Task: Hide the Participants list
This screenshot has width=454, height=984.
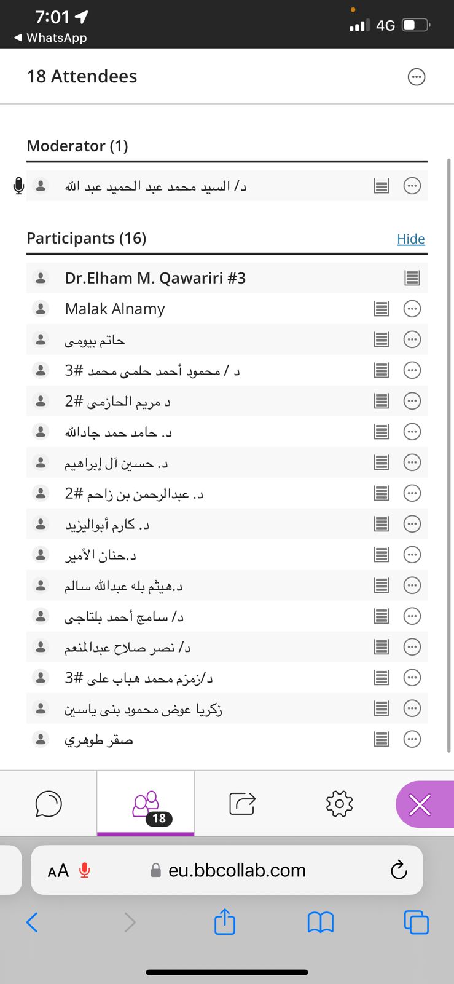Action: click(410, 239)
